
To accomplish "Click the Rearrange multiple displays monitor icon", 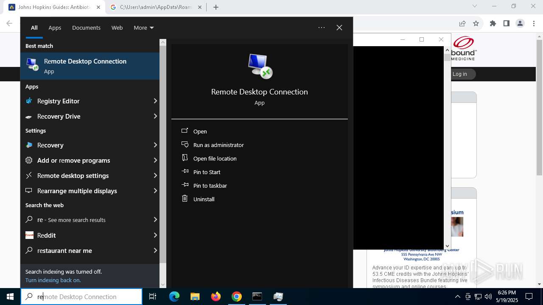I will (x=29, y=191).
